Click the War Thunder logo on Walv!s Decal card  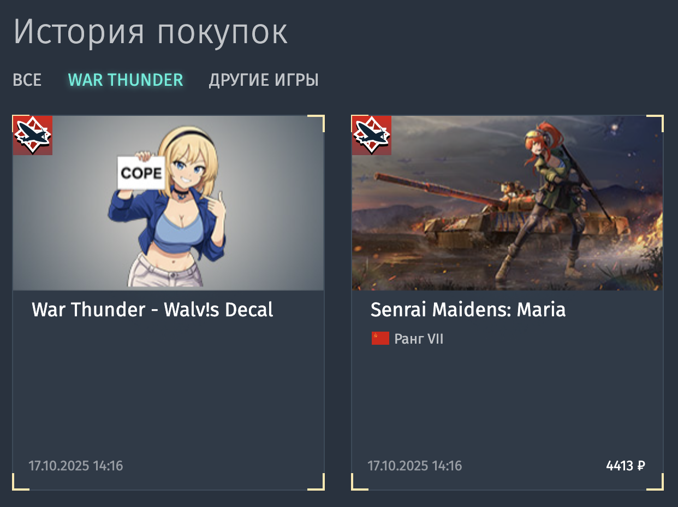(x=33, y=135)
